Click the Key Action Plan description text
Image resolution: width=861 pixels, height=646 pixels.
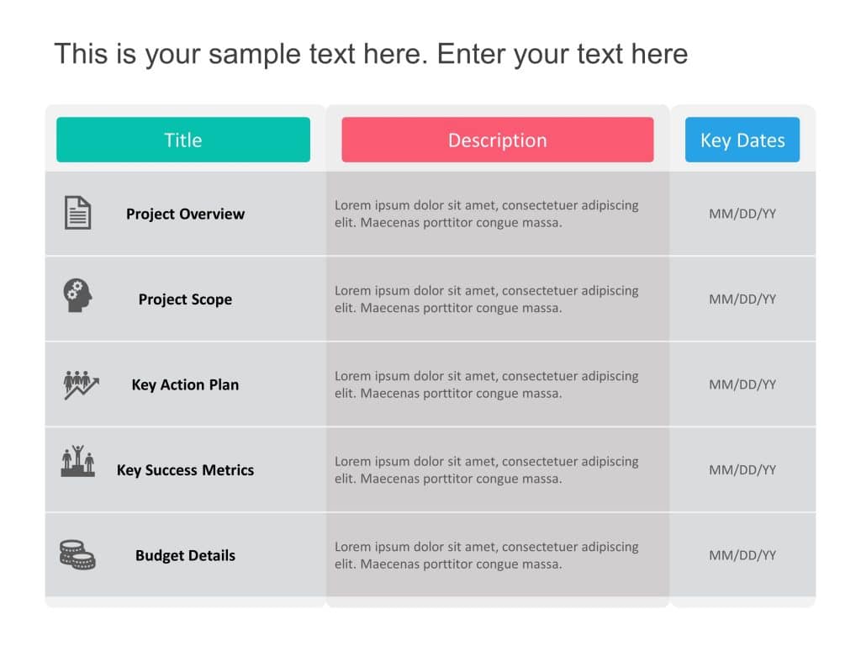(486, 384)
